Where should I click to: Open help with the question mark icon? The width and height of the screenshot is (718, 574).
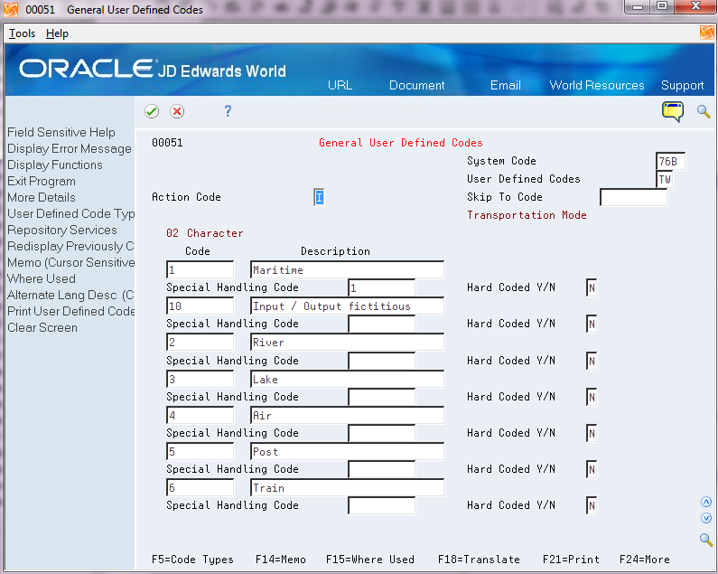(x=228, y=111)
